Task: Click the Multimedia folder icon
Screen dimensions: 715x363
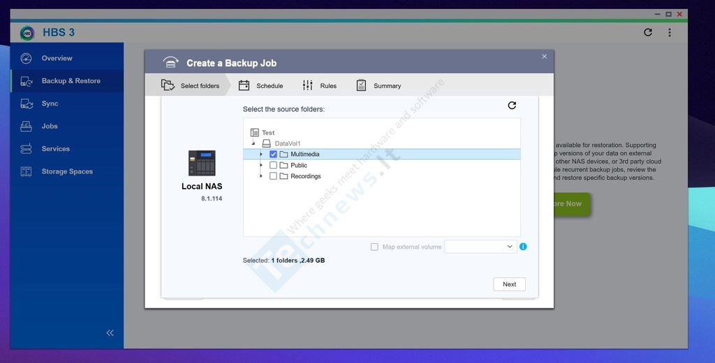Action: (283, 154)
